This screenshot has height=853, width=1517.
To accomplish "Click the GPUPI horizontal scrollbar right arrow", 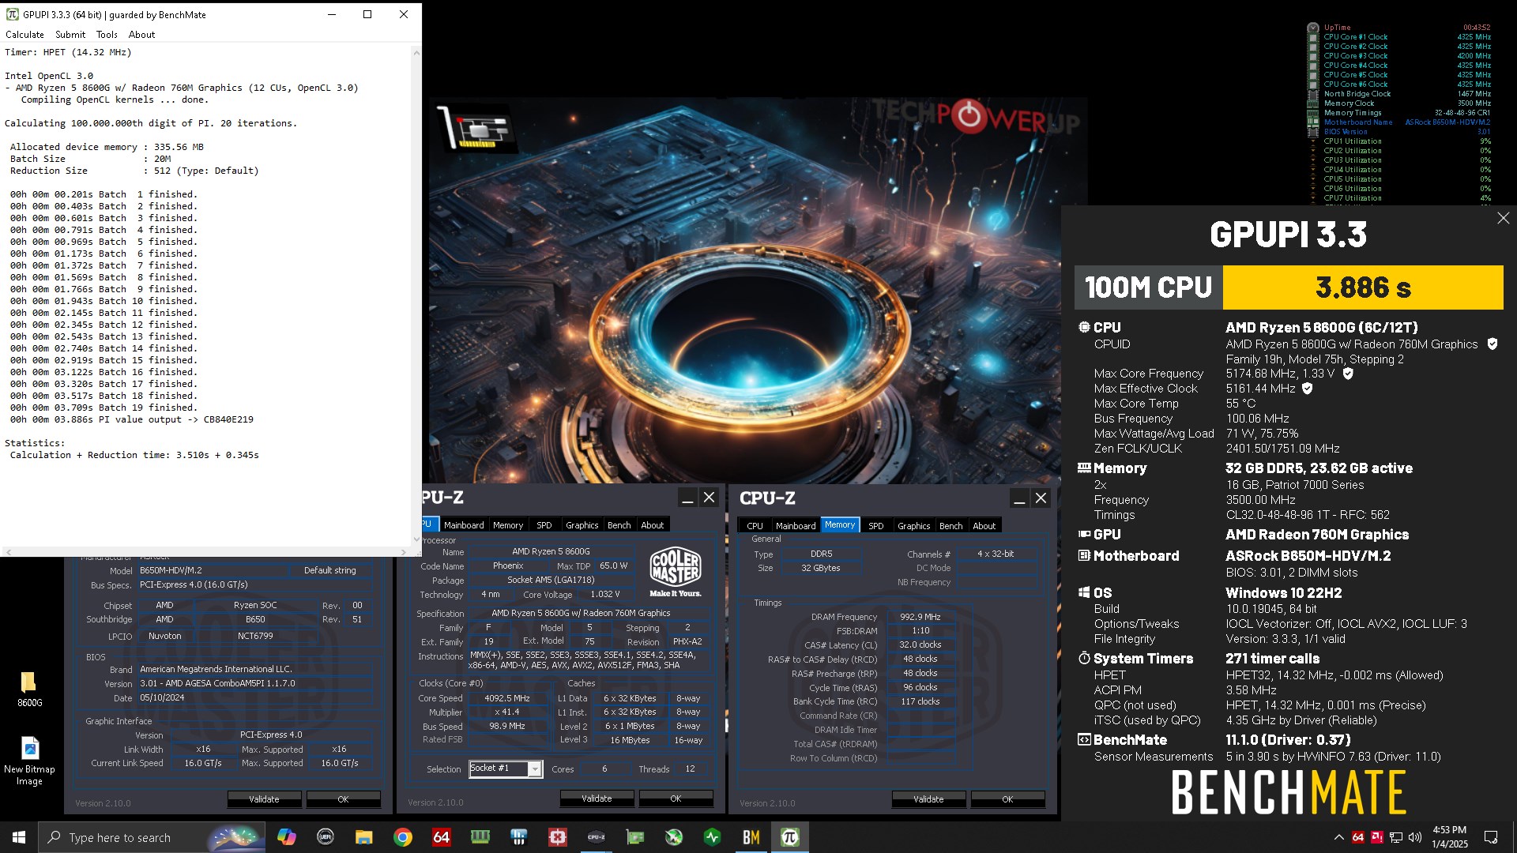I will point(405,552).
